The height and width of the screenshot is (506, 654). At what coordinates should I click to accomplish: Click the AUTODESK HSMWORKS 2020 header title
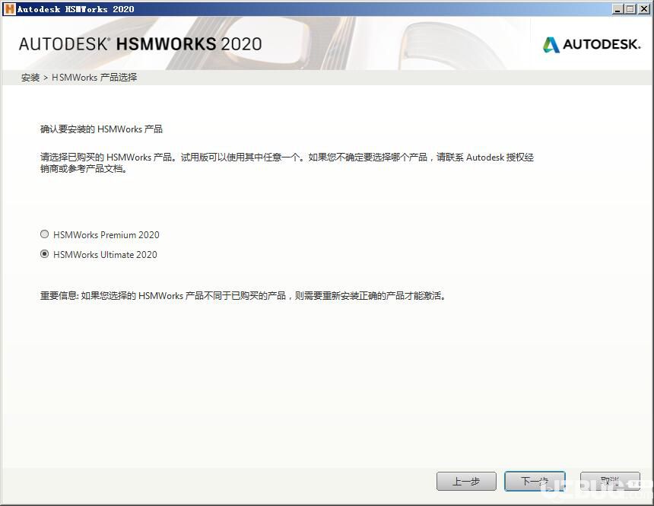(x=140, y=44)
